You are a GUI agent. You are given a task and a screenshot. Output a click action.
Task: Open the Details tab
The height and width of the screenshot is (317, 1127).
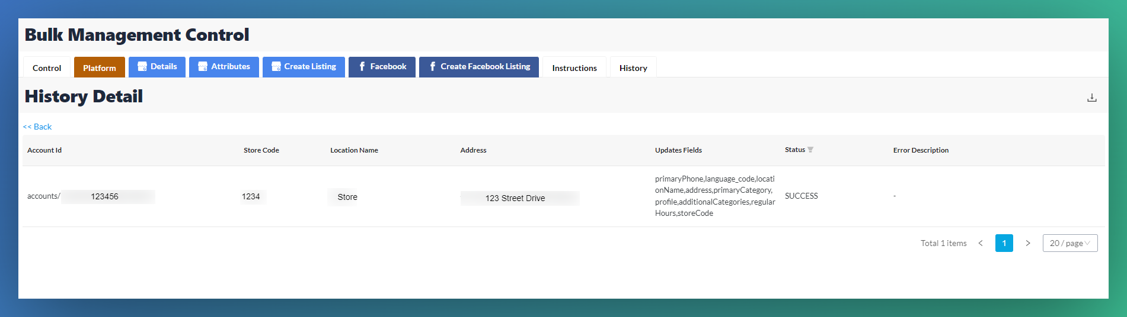coord(157,67)
